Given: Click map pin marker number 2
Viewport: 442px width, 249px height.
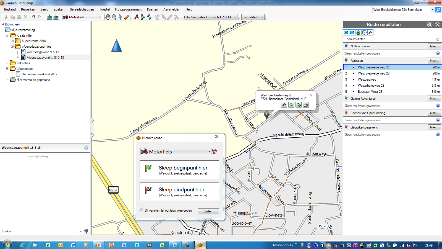Looking at the screenshot, I should [266, 115].
